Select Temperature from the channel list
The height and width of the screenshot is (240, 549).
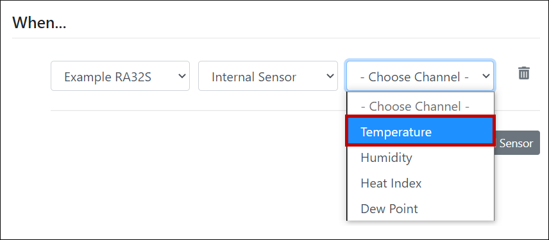pos(420,132)
